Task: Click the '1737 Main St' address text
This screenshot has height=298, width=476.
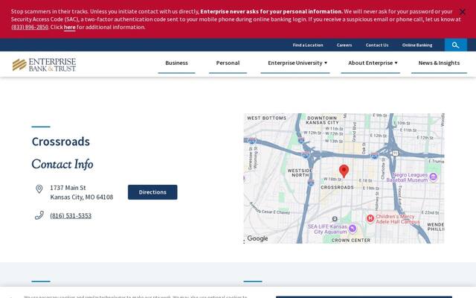Action: (x=68, y=188)
